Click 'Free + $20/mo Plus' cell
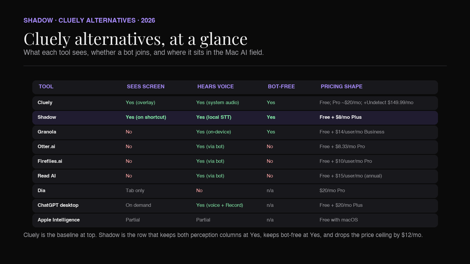Image resolution: width=470 pixels, height=264 pixels. click(341, 205)
